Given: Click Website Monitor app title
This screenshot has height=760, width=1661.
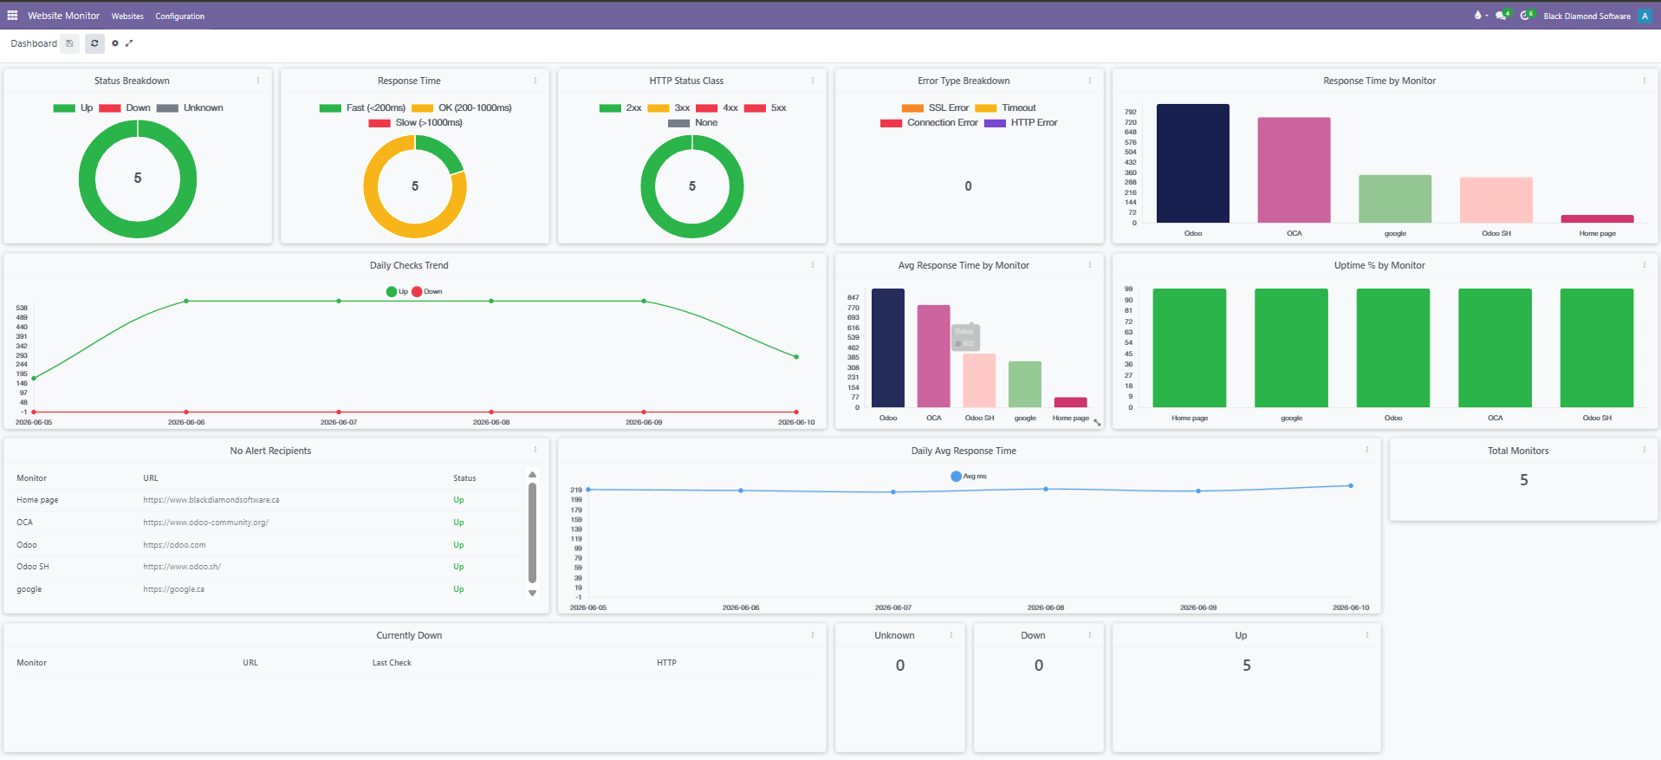Looking at the screenshot, I should point(63,16).
